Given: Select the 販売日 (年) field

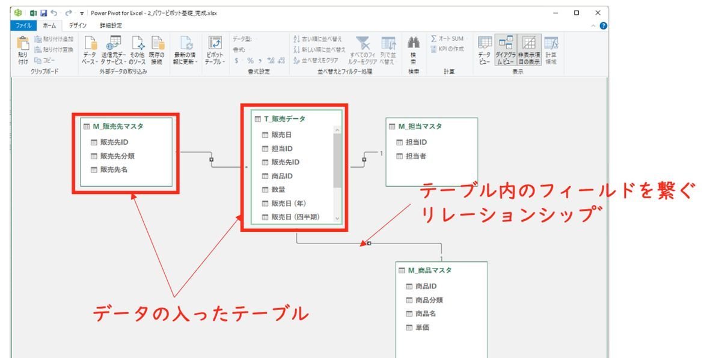Looking at the screenshot, I should pos(284,203).
